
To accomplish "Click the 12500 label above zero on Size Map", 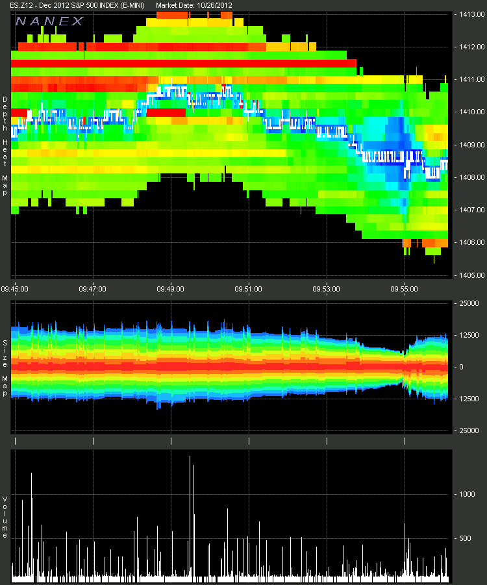I will pos(469,335).
